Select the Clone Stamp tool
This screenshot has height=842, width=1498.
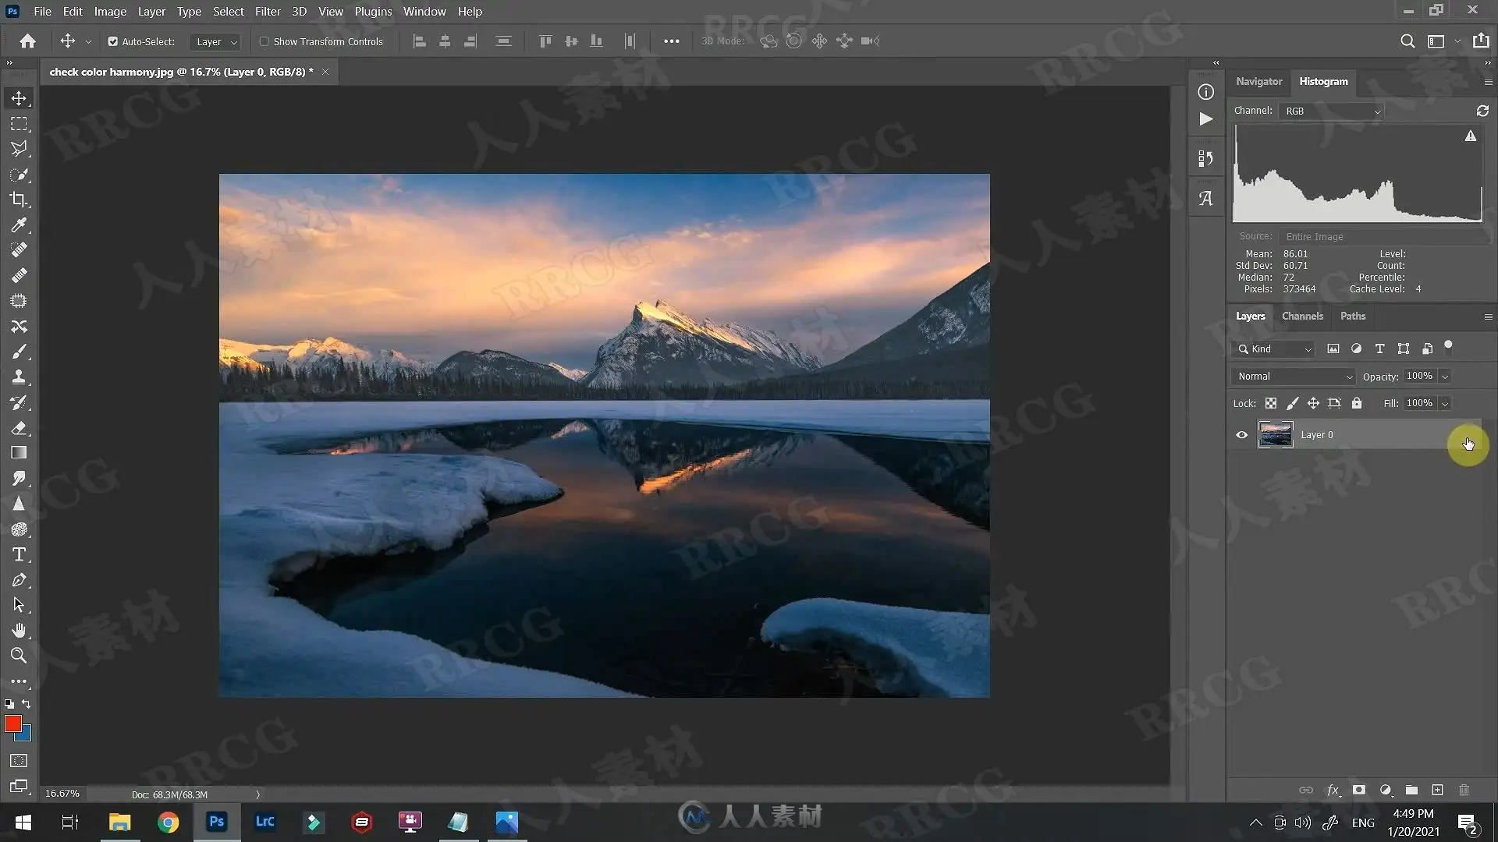coord(19,377)
